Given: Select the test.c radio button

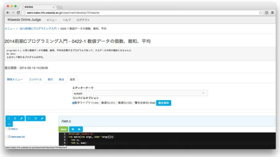Looking at the screenshot, I should pos(7,129).
